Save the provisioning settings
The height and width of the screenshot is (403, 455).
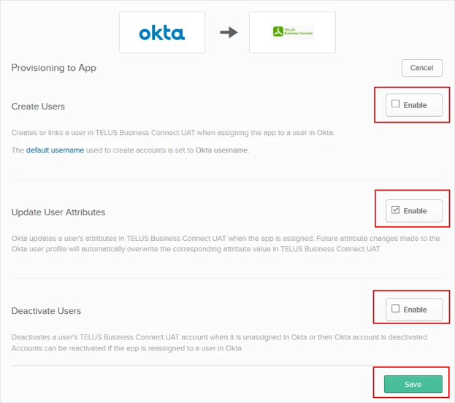pyautogui.click(x=413, y=384)
